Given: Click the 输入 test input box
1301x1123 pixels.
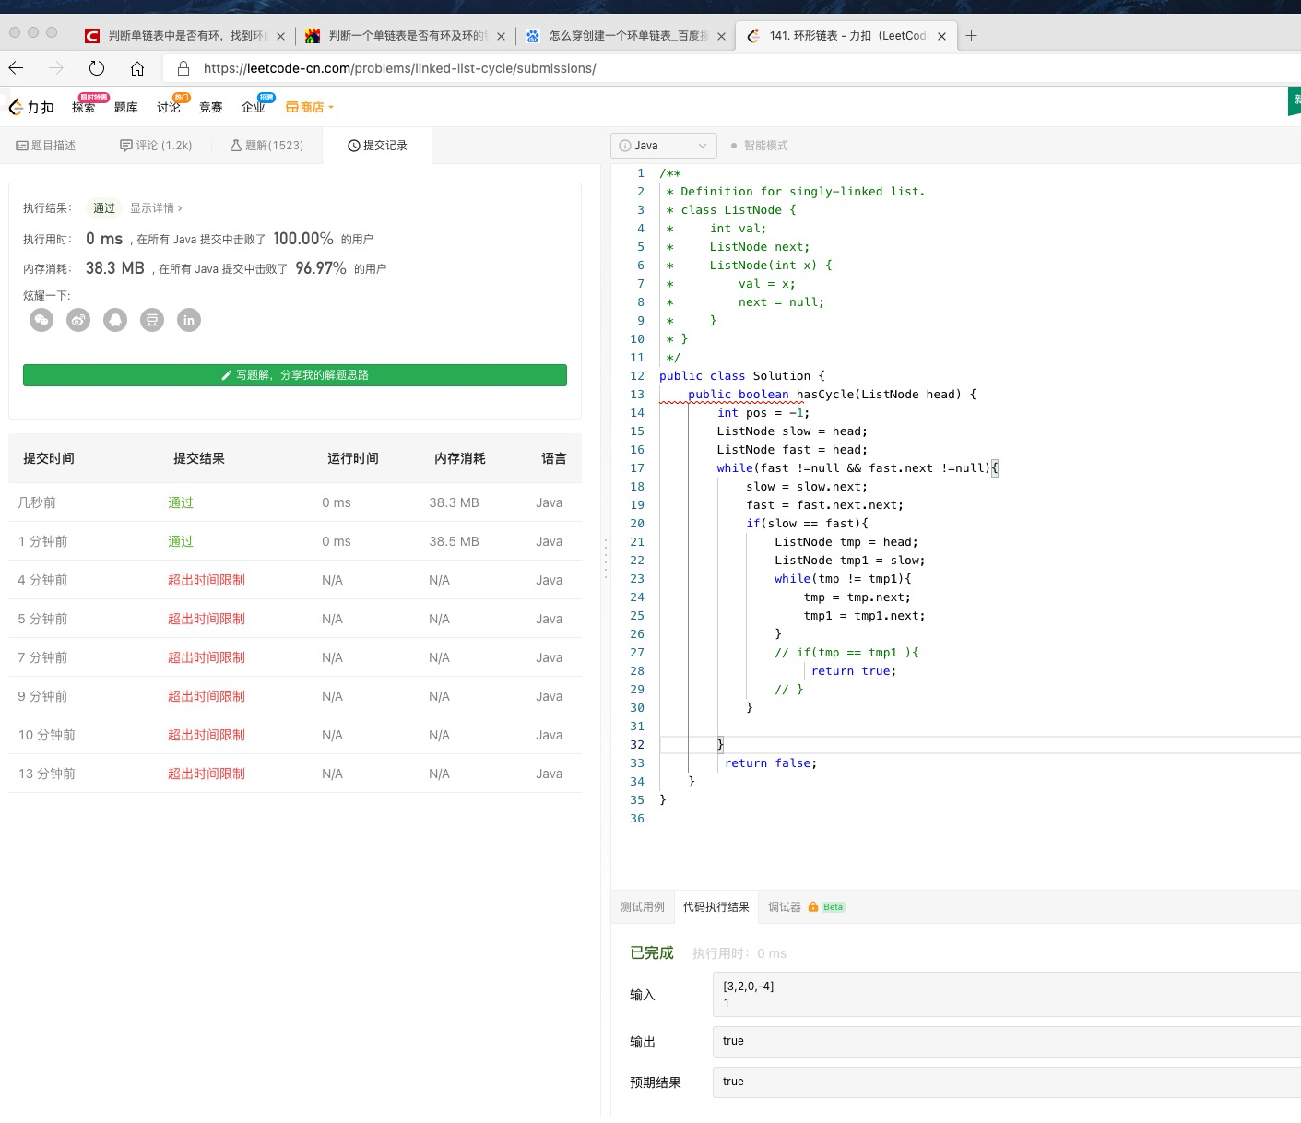Looking at the screenshot, I should (x=1006, y=994).
